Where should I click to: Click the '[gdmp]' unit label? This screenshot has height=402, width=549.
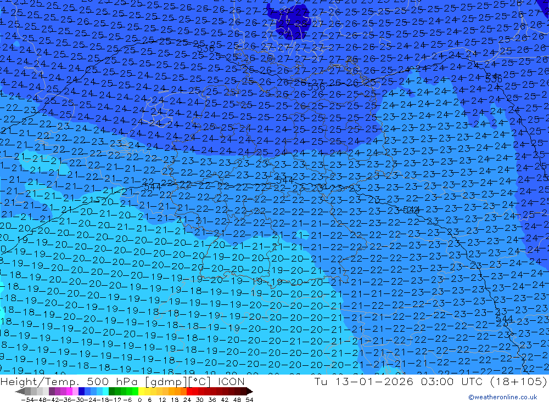point(166,381)
